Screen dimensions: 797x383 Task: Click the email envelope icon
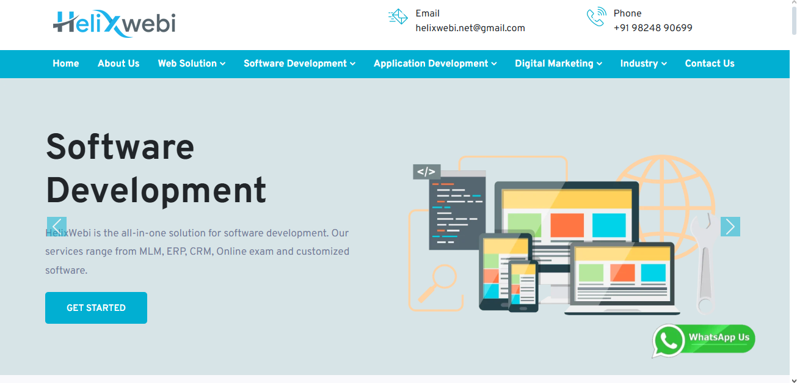point(398,17)
